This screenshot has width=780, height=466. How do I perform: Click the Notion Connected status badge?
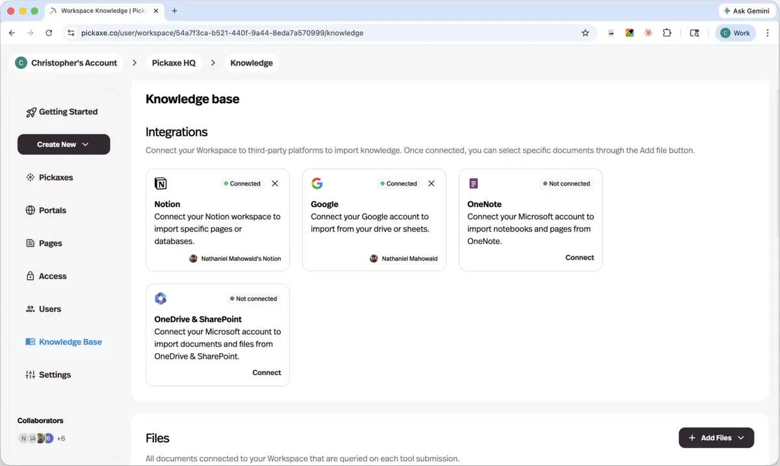point(242,184)
